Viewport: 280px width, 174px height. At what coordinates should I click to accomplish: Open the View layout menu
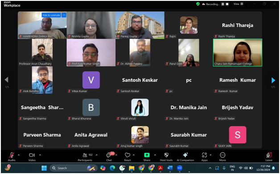tap(238, 4)
